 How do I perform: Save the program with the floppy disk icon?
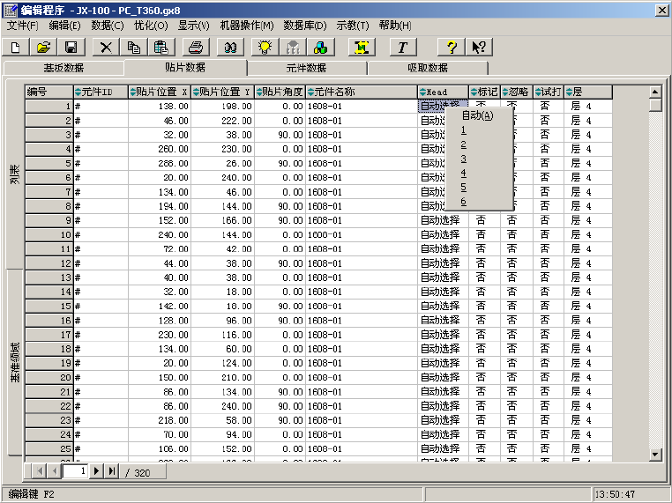tap(71, 47)
